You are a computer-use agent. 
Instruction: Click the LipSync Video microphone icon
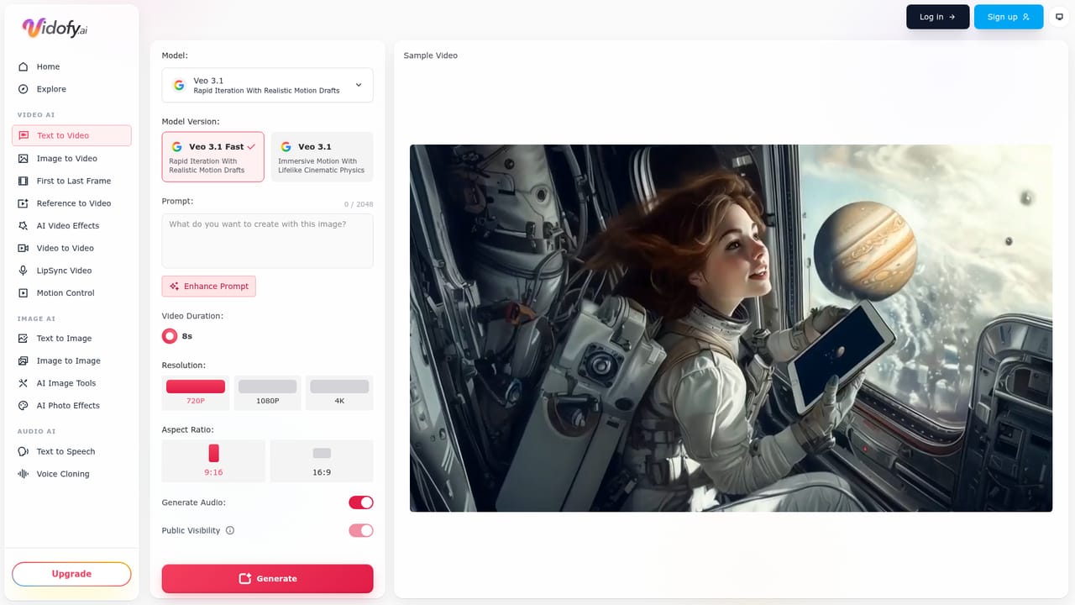pyautogui.click(x=24, y=271)
